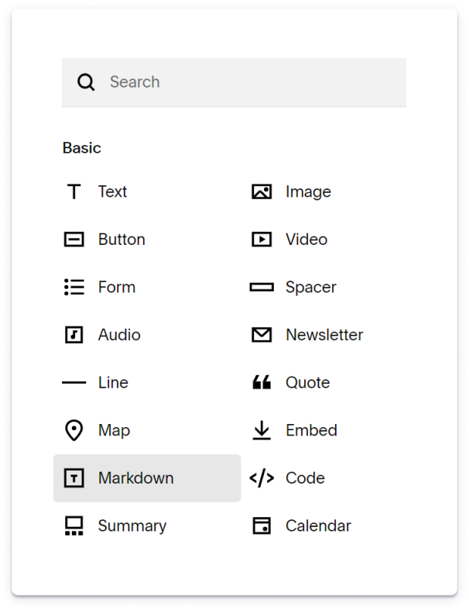This screenshot has height=610, width=469.
Task: Click the Basic section heading
Action: pos(82,148)
